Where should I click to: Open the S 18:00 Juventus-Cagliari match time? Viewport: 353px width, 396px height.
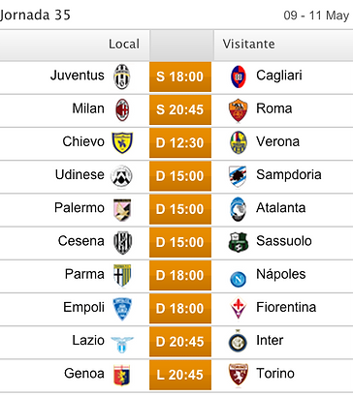pyautogui.click(x=180, y=76)
